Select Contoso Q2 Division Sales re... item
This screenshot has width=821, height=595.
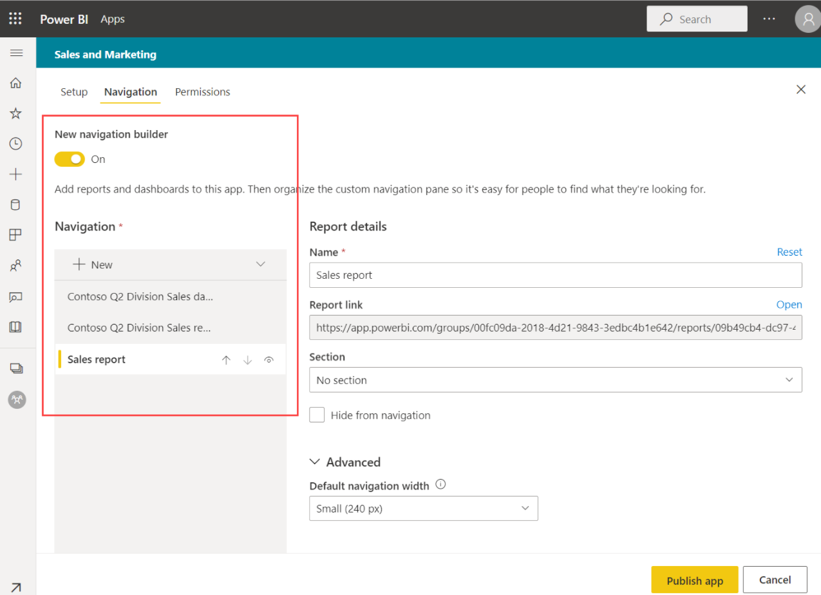pyautogui.click(x=171, y=328)
